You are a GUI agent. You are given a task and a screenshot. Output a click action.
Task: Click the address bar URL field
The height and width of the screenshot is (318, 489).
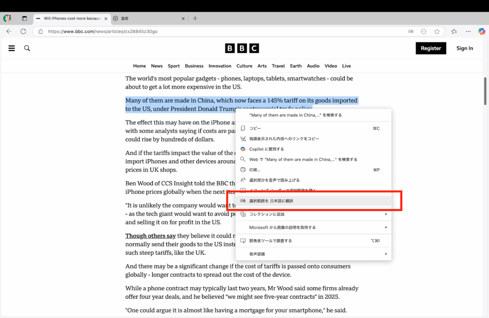click(215, 32)
